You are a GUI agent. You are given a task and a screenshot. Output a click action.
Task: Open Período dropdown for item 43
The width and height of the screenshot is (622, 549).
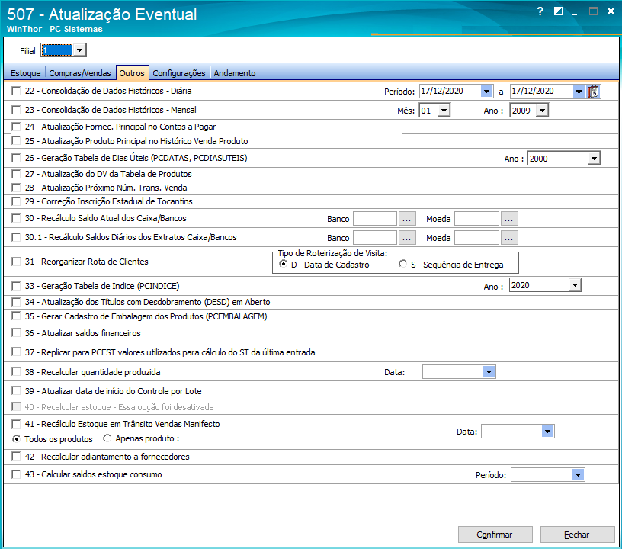tap(579, 475)
